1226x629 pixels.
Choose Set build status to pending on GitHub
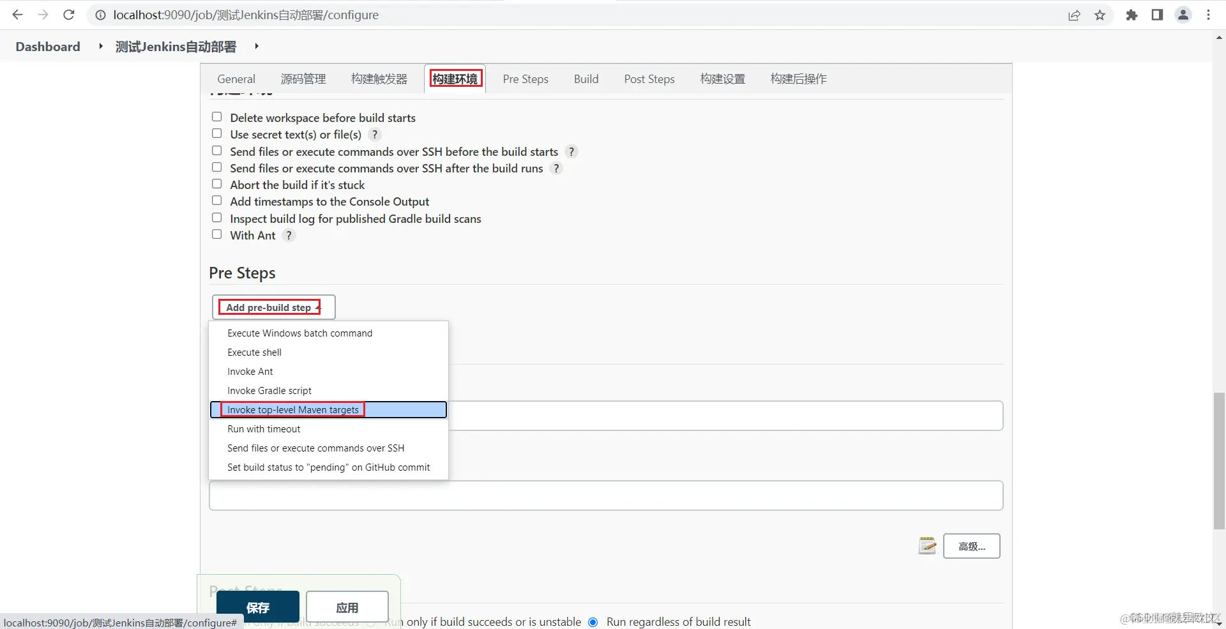click(328, 467)
